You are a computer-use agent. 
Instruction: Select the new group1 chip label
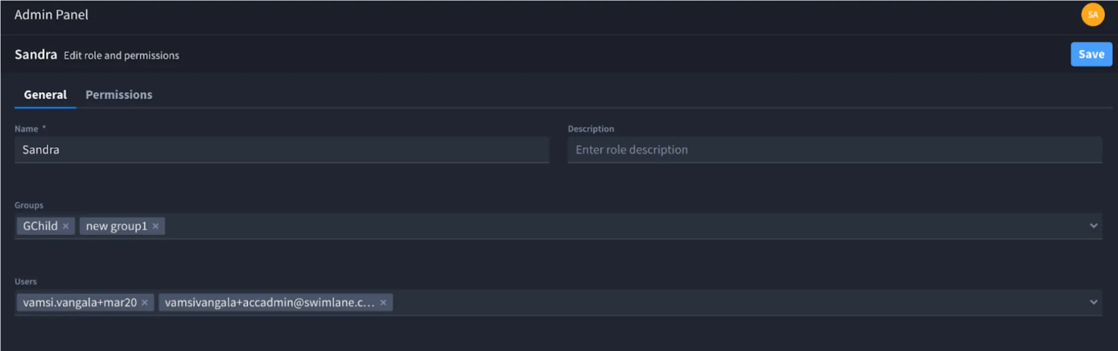click(117, 226)
